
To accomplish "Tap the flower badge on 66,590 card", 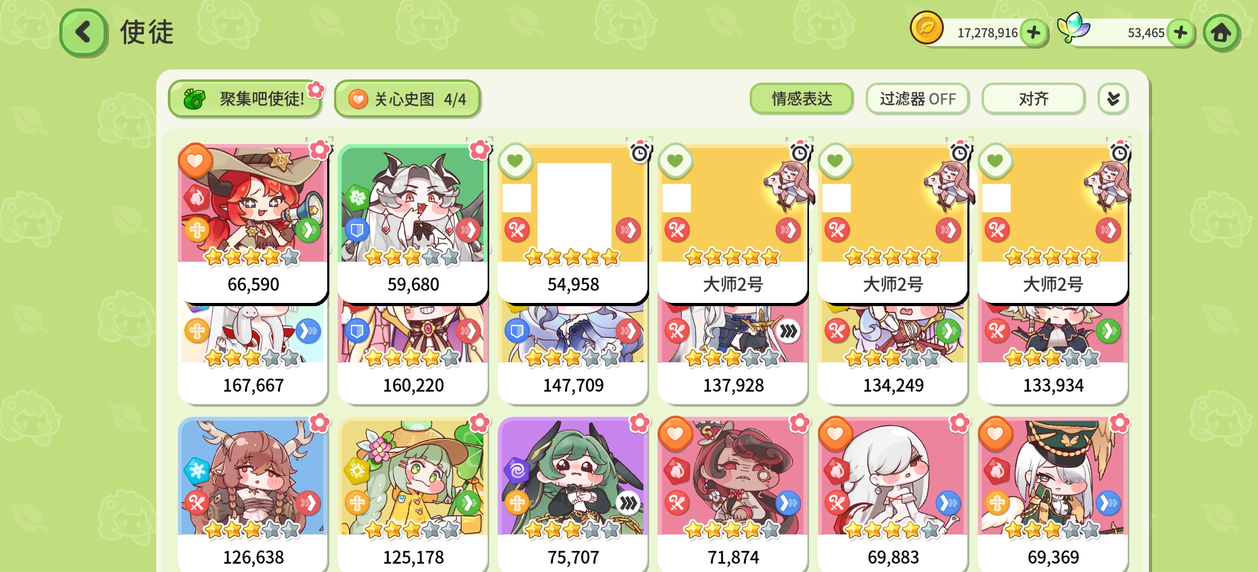I will pyautogui.click(x=319, y=150).
